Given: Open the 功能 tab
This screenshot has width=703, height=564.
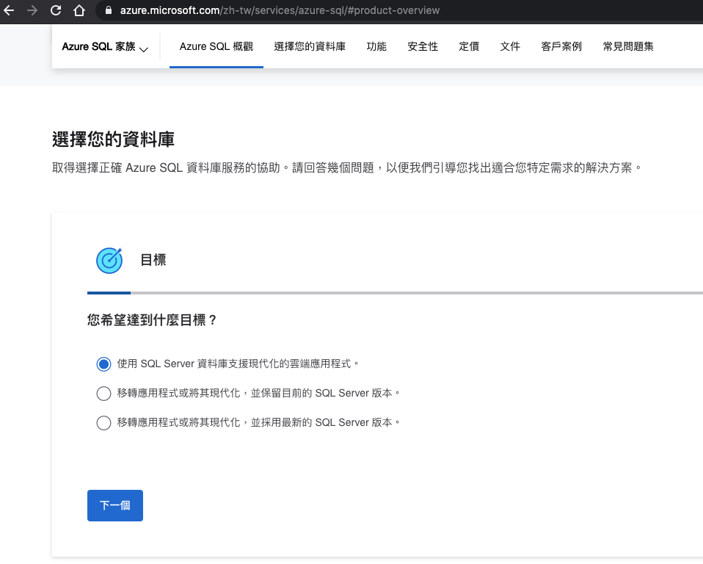Looking at the screenshot, I should 376,47.
